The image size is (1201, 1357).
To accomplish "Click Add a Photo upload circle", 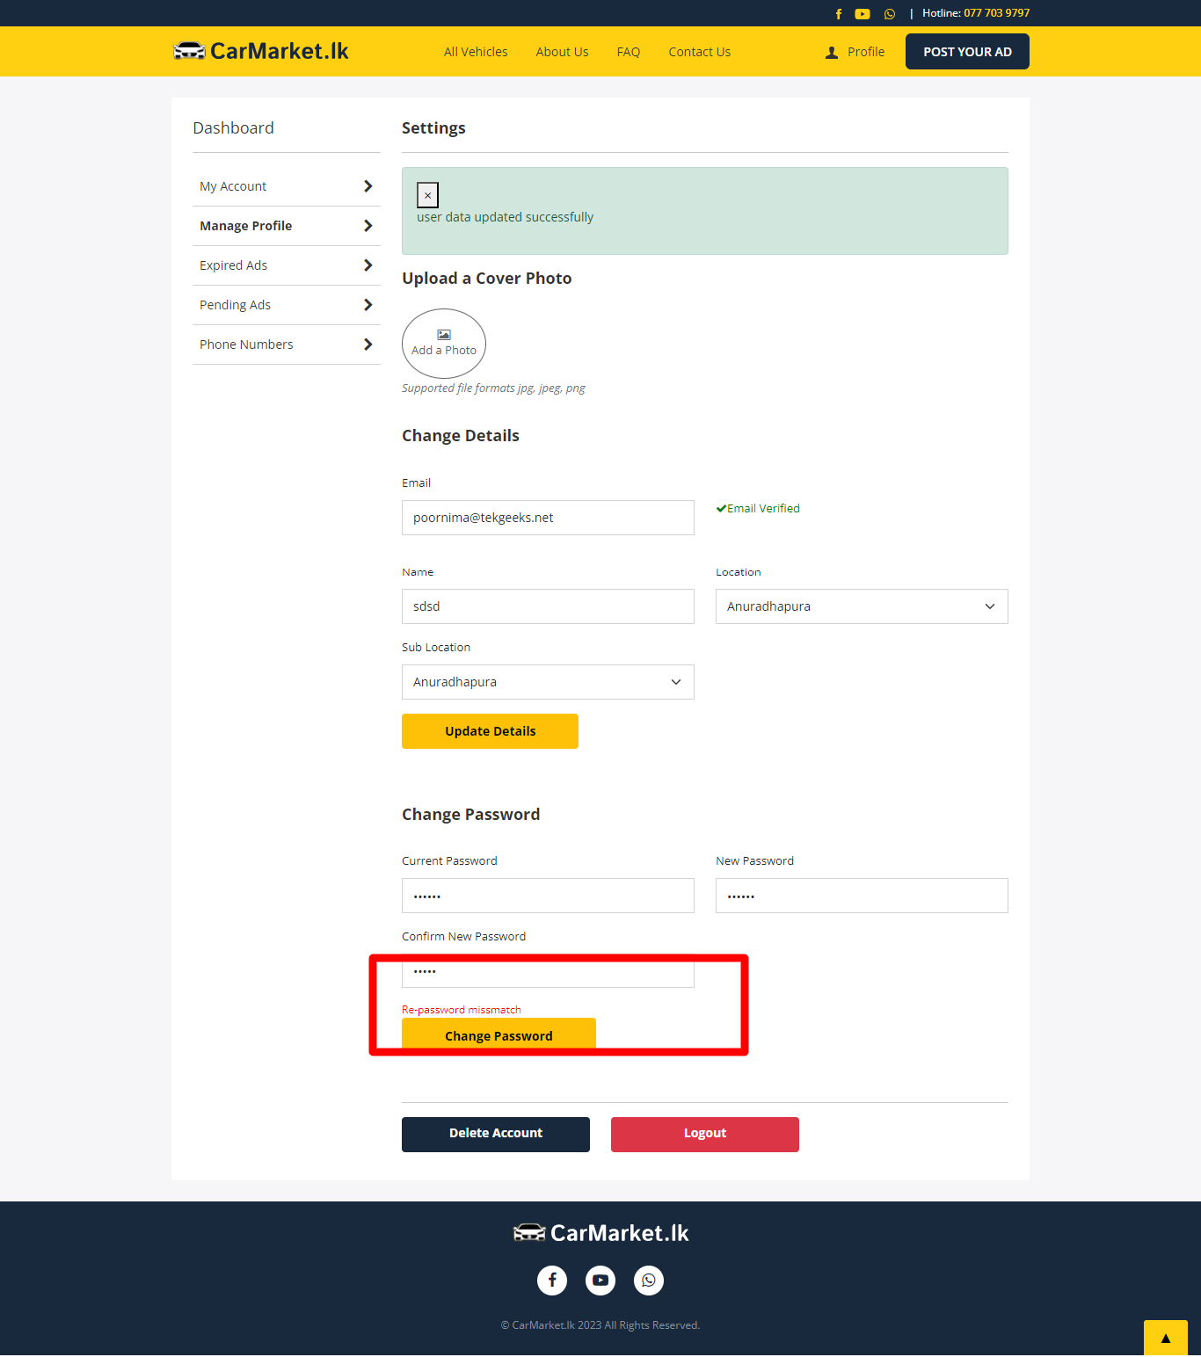I will tap(444, 344).
